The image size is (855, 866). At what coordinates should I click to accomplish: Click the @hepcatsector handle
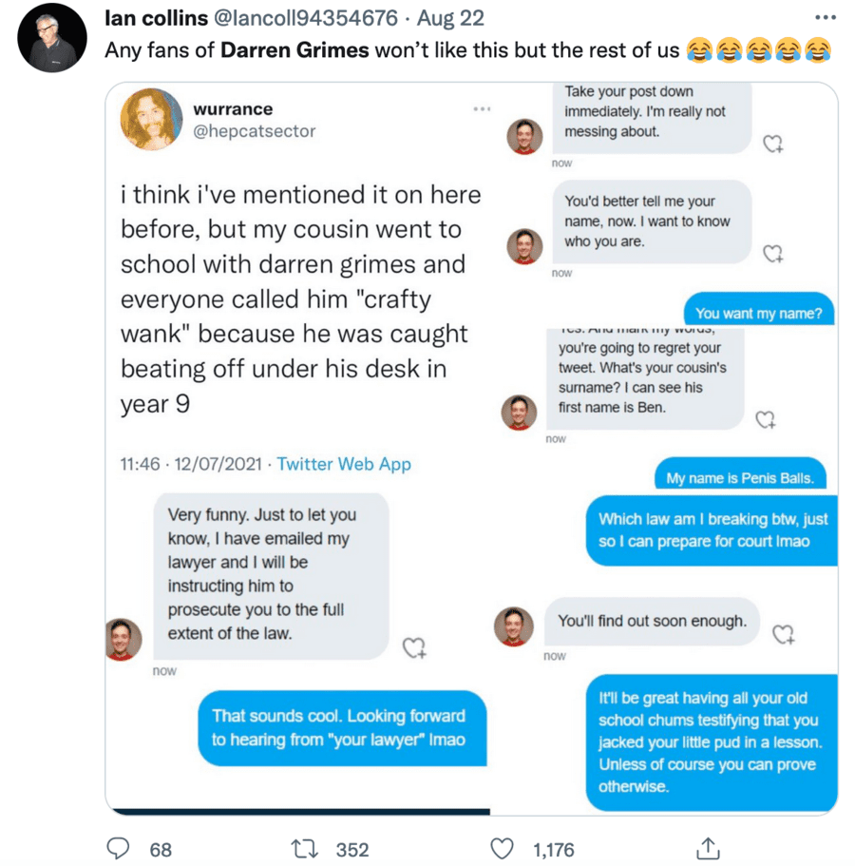click(255, 131)
